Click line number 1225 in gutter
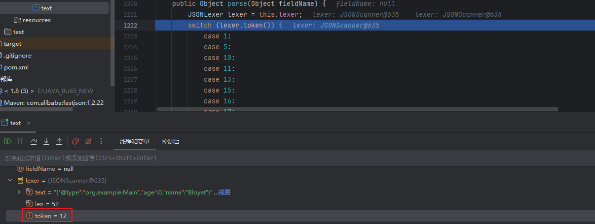 click(x=131, y=58)
